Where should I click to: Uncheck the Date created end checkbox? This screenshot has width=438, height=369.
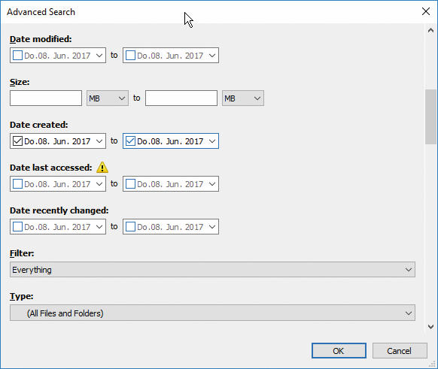tap(130, 141)
